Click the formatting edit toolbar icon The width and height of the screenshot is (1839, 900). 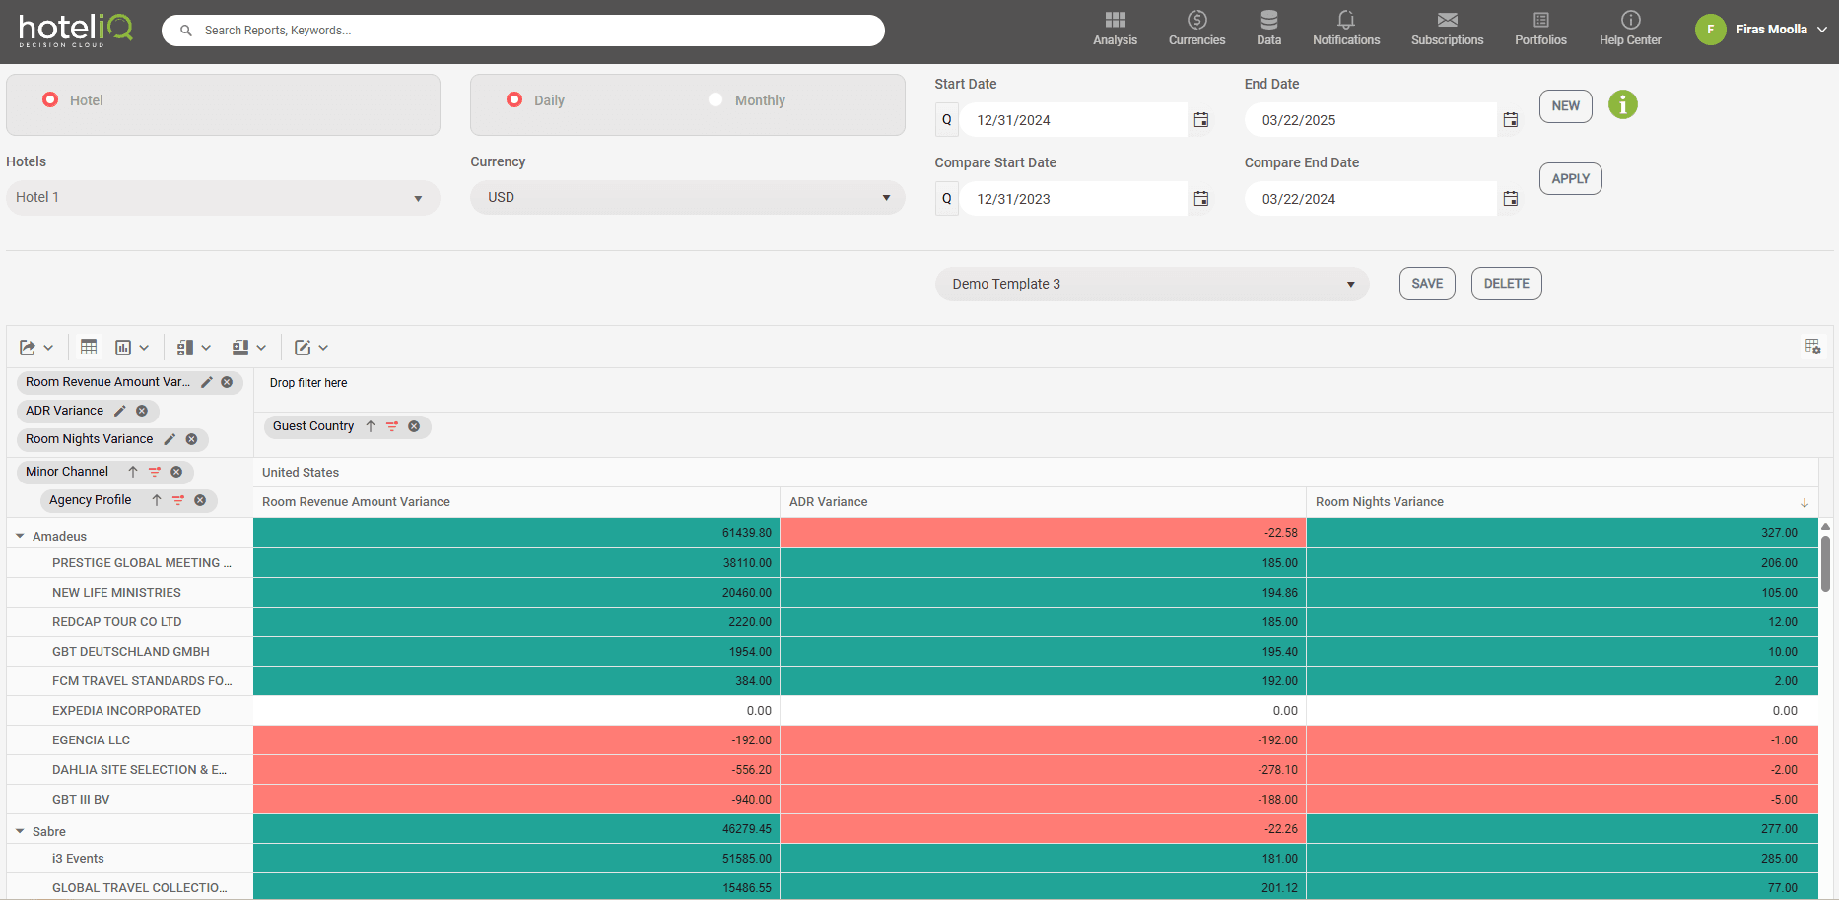303,348
